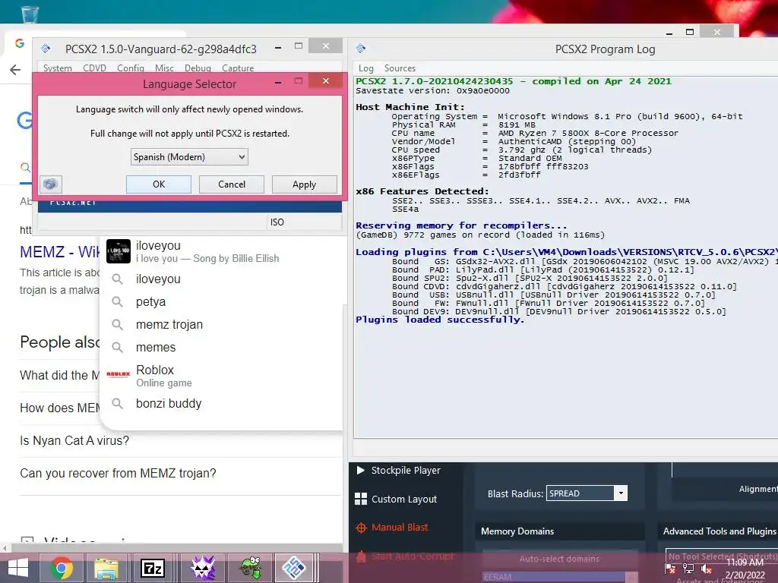The height and width of the screenshot is (583, 778).
Task: Click the PCSX2 Program Log title icon
Action: click(x=361, y=48)
